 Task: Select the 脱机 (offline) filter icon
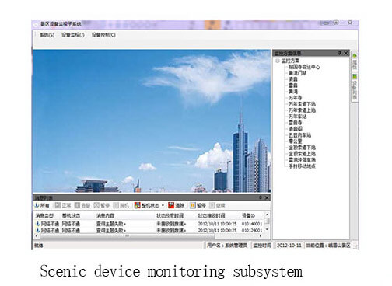coord(116,205)
